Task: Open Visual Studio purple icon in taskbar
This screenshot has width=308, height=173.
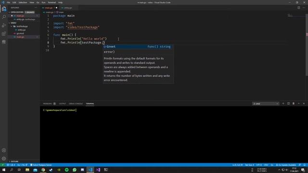Action: coord(98,170)
